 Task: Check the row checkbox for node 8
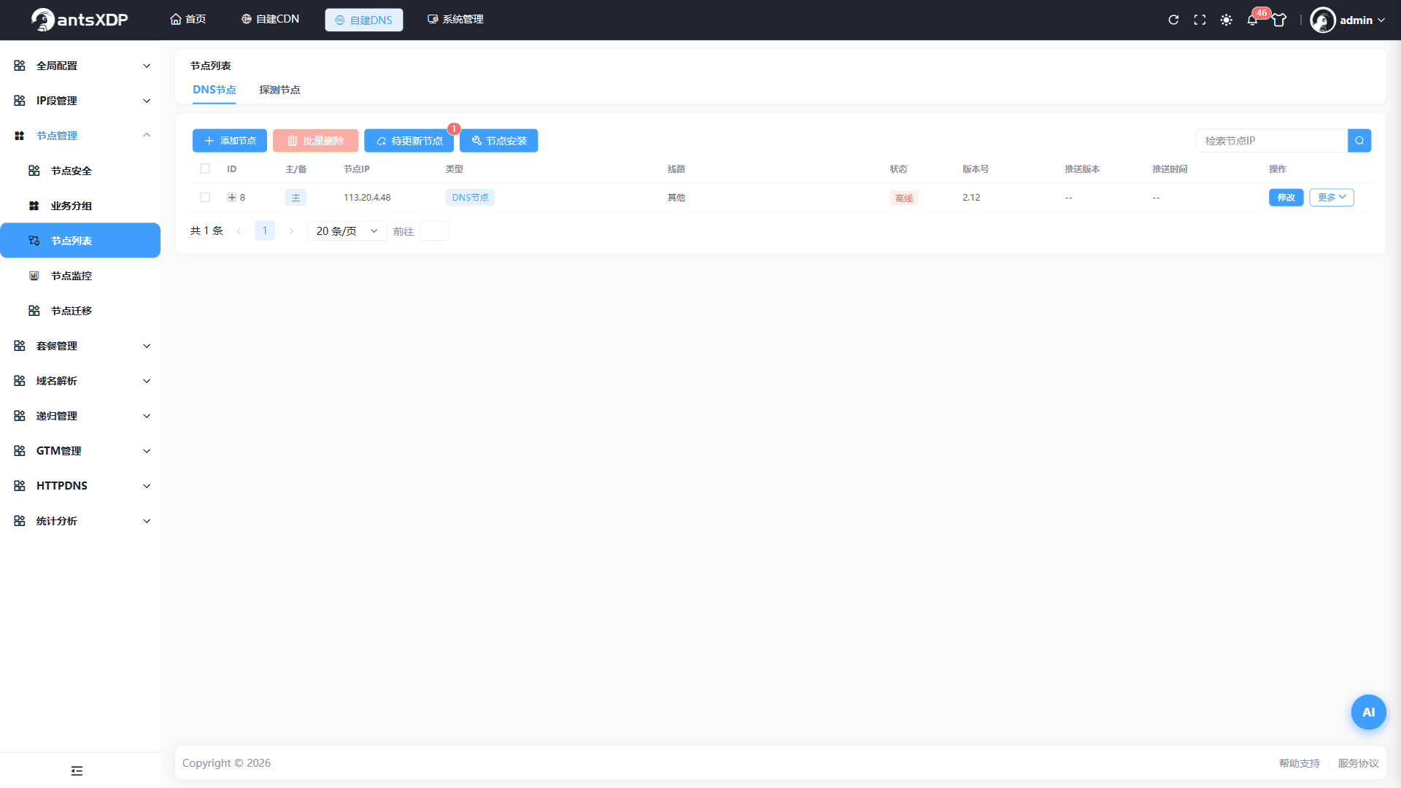tap(205, 198)
